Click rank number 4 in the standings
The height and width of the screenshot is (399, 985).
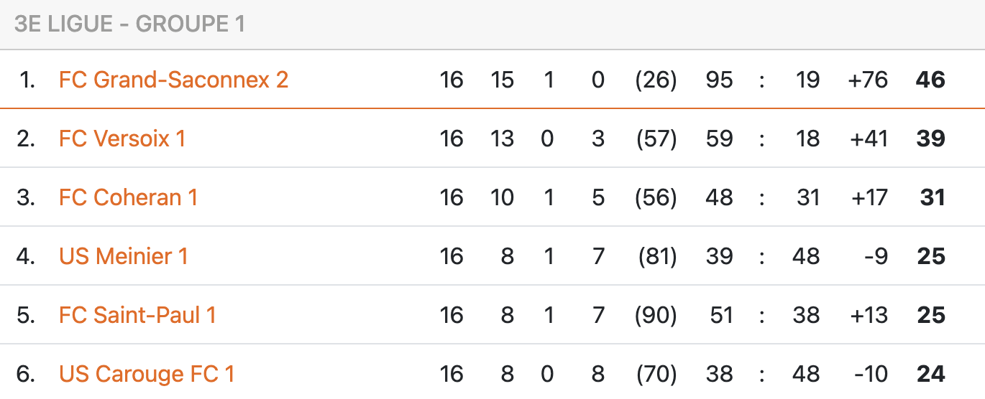[26, 256]
